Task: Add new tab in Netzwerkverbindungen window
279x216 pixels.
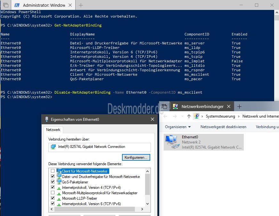Action: pos(239,106)
